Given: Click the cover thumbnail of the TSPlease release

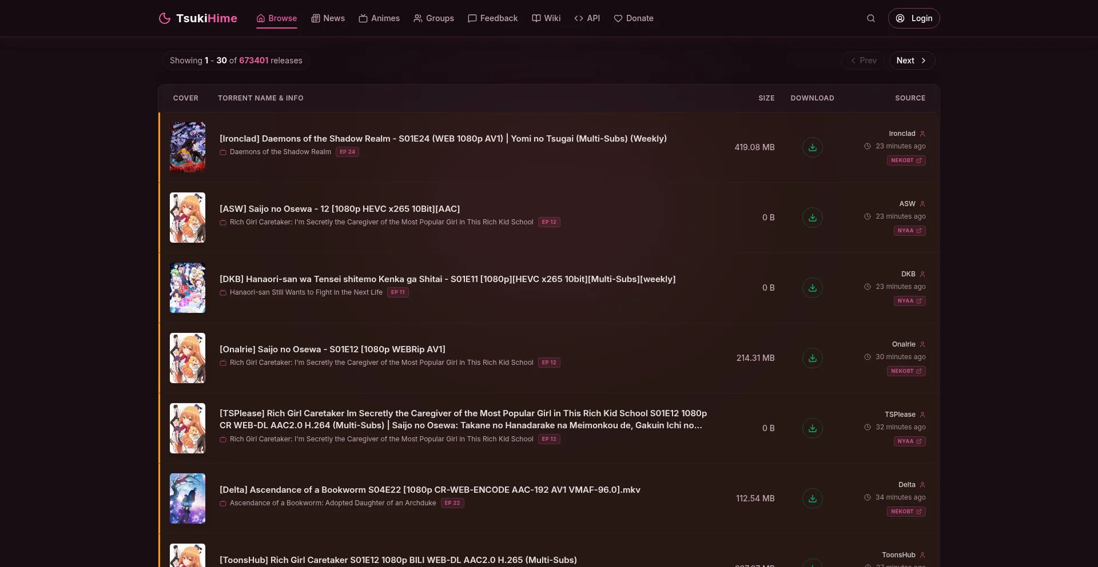Looking at the screenshot, I should pyautogui.click(x=188, y=428).
